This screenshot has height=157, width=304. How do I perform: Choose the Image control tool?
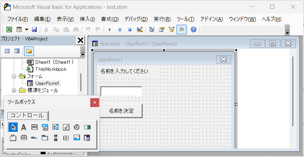pos(77,138)
